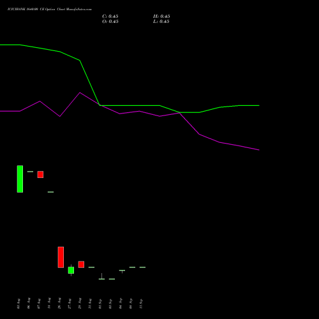Click the red candle above 28 Aug
The image size is (319, 319).
pos(81,264)
